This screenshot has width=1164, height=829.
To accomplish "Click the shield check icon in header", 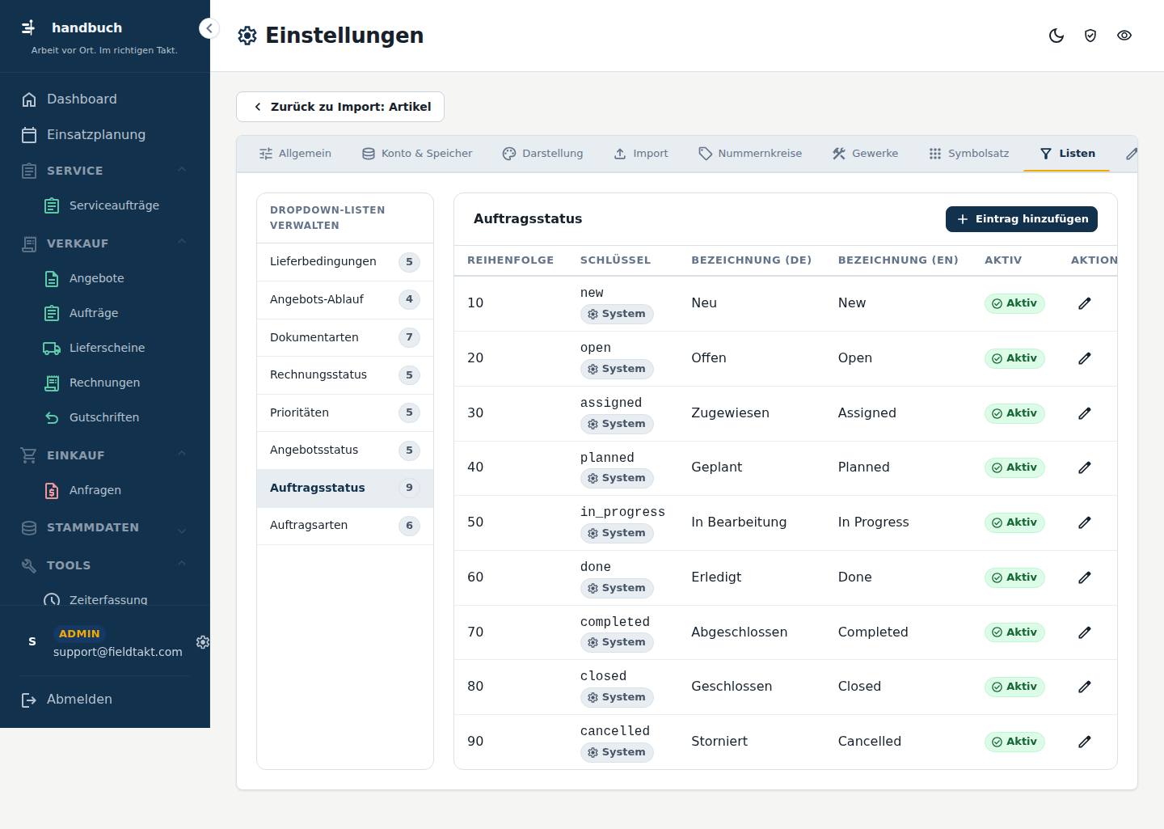I will 1090,36.
